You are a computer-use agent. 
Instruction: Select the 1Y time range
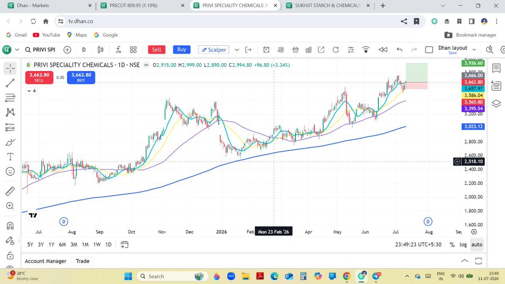coord(51,244)
